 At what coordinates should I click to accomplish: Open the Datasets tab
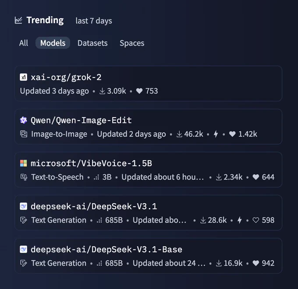point(92,43)
